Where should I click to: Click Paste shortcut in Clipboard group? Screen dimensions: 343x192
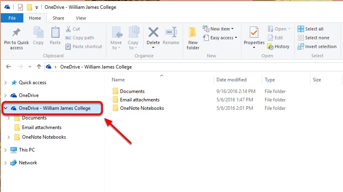pyautogui.click(x=84, y=46)
